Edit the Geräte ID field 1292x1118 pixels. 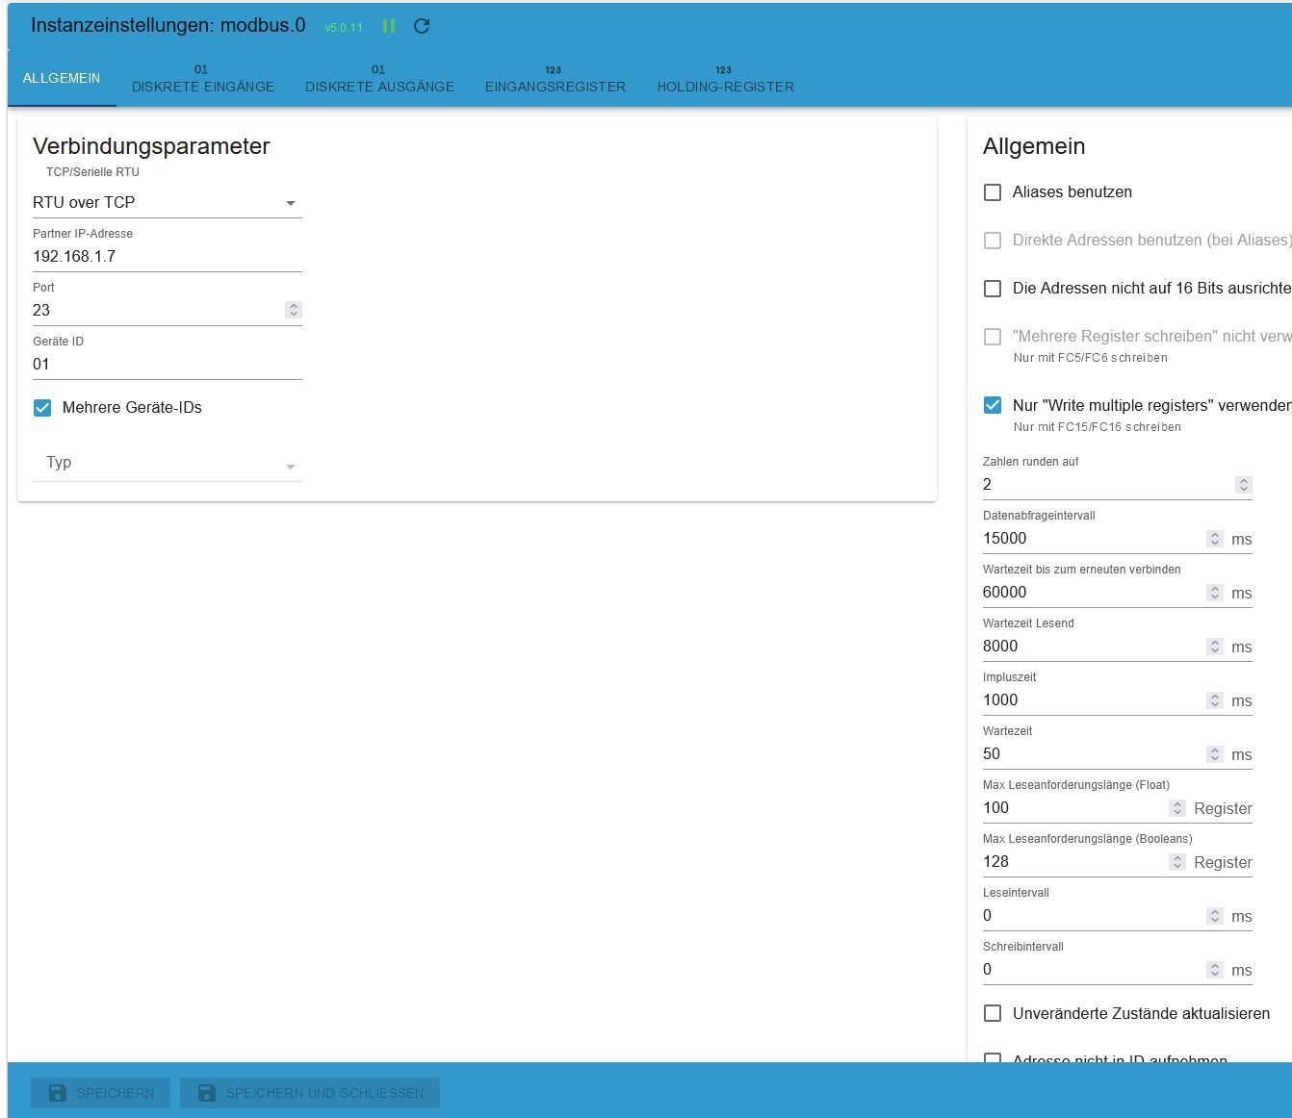(x=168, y=364)
